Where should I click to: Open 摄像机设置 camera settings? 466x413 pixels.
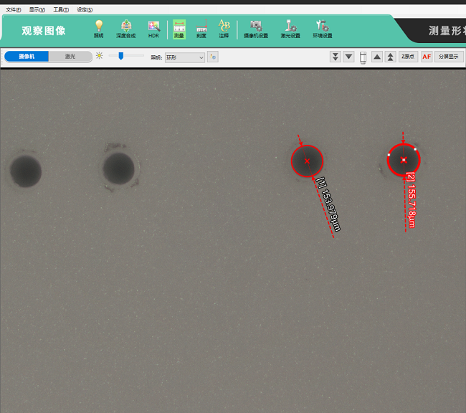256,29
